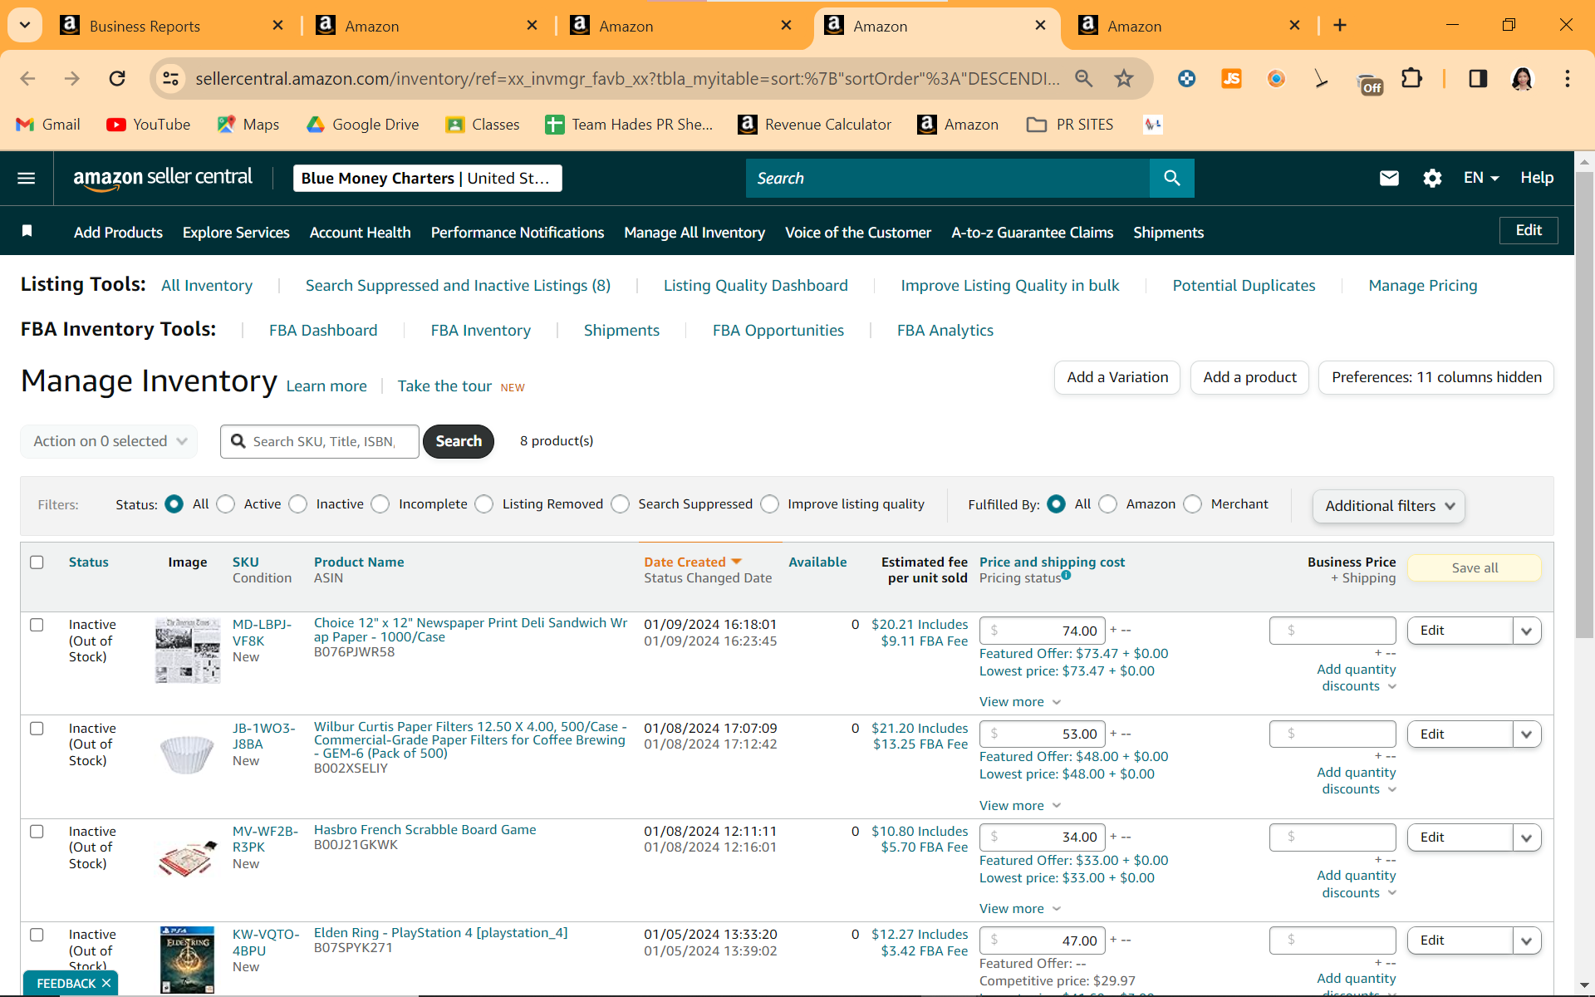Close the FEEDBACK widget with X
This screenshot has height=997, width=1595.
click(106, 983)
